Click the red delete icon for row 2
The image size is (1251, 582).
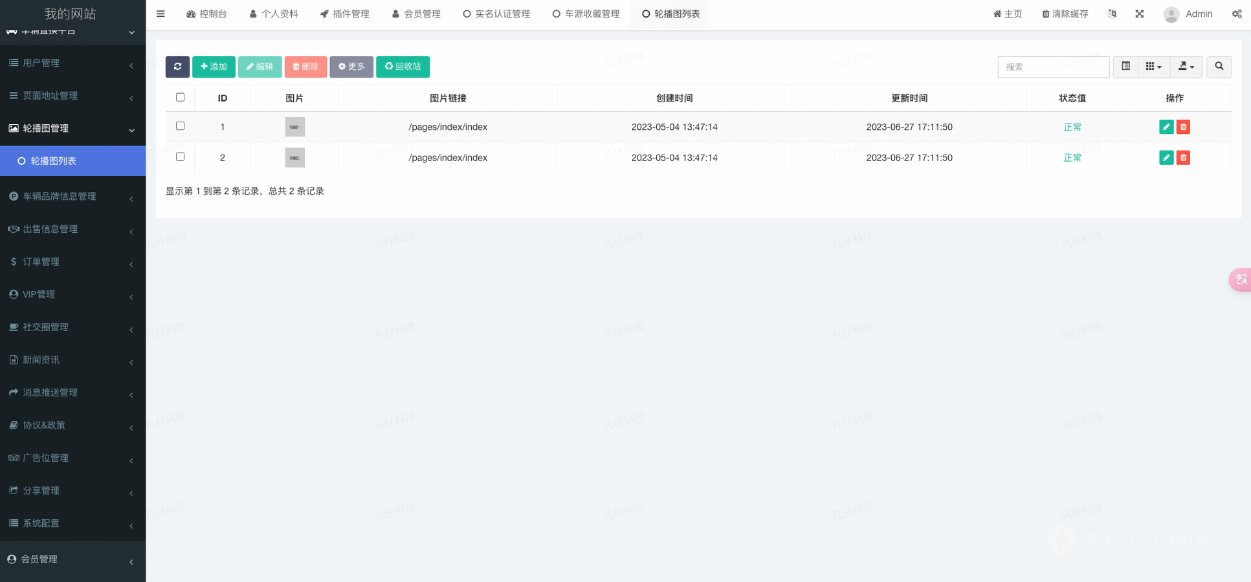(x=1183, y=158)
